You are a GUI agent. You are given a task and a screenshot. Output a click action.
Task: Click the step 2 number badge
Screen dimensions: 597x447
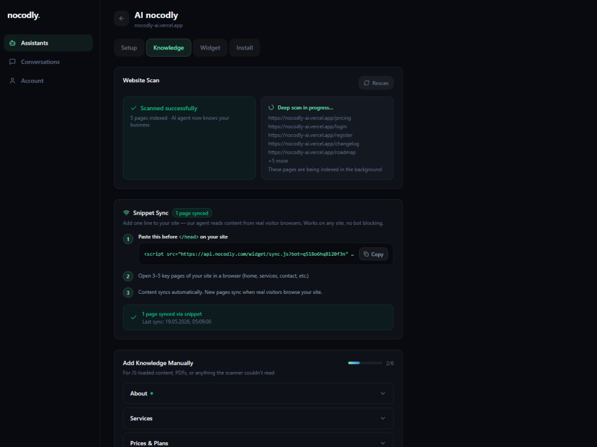click(x=128, y=277)
